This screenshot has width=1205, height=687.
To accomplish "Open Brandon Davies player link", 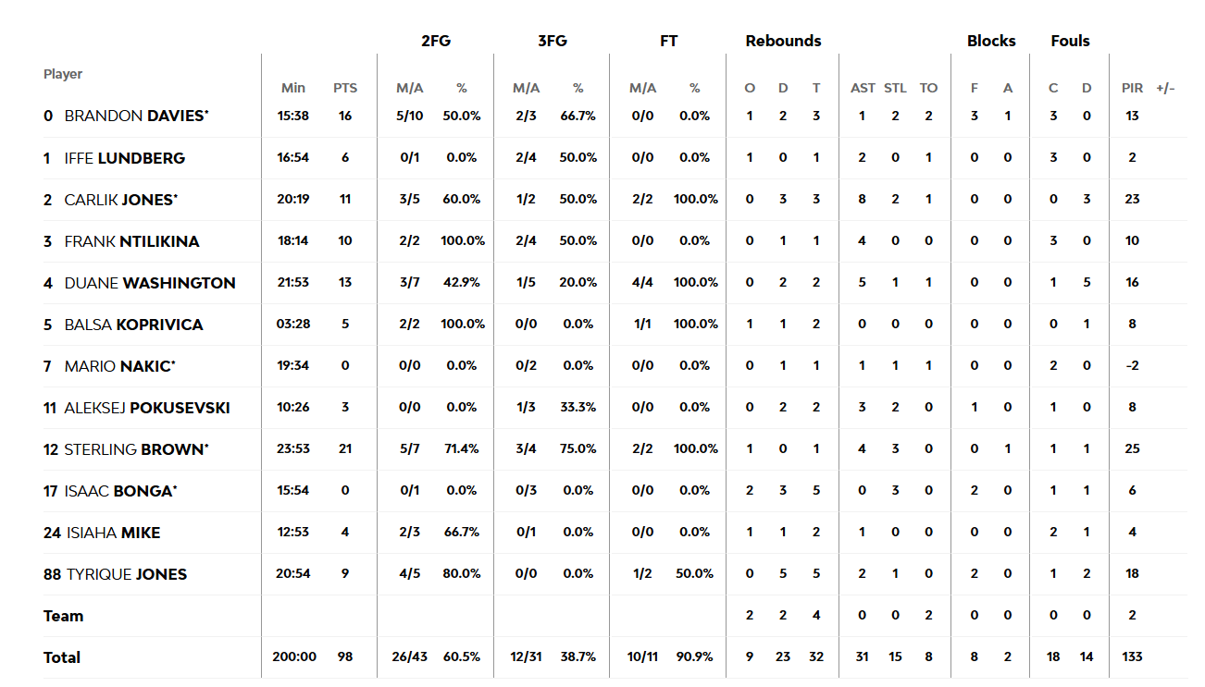I will click(136, 117).
